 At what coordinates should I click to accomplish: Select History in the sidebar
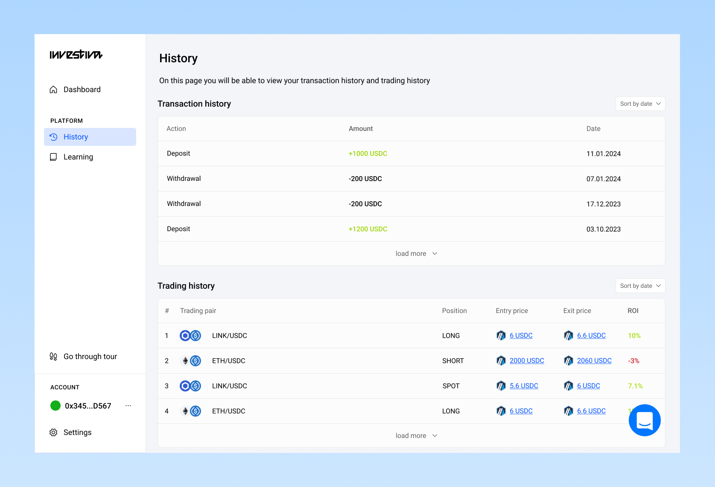click(x=76, y=137)
